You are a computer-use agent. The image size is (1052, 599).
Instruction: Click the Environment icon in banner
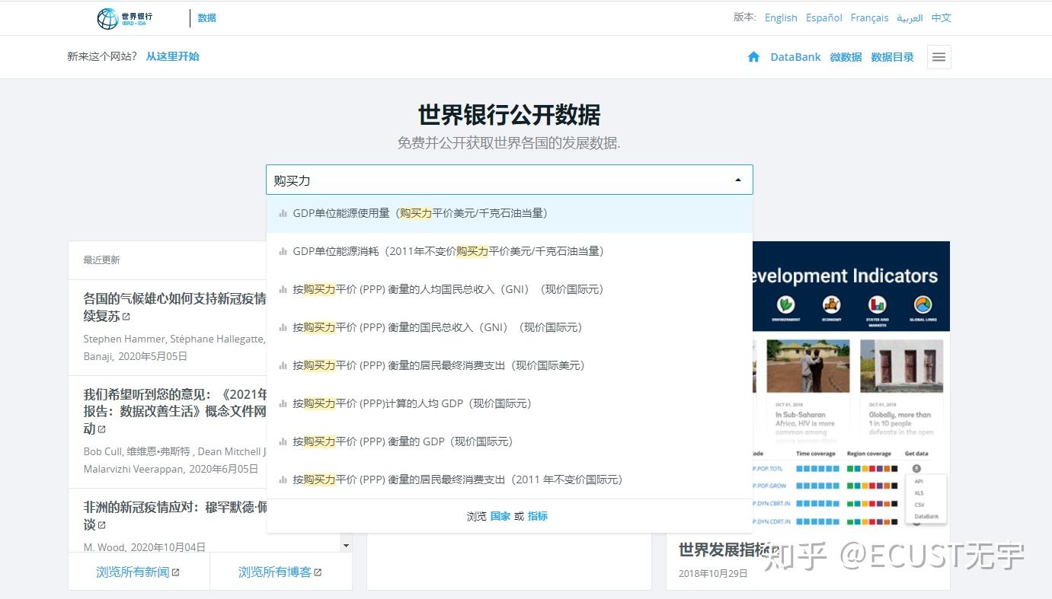click(x=785, y=305)
